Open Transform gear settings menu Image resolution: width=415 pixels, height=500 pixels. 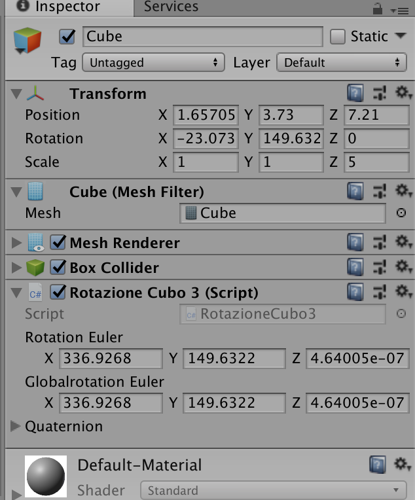(403, 93)
